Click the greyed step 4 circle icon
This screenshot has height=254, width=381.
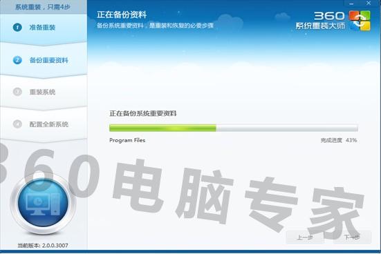17,124
